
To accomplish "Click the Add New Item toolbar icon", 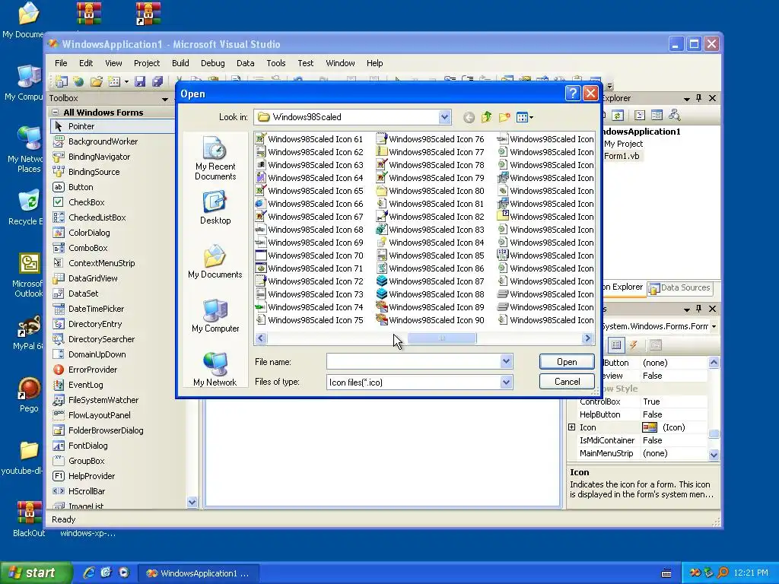I will point(114,81).
